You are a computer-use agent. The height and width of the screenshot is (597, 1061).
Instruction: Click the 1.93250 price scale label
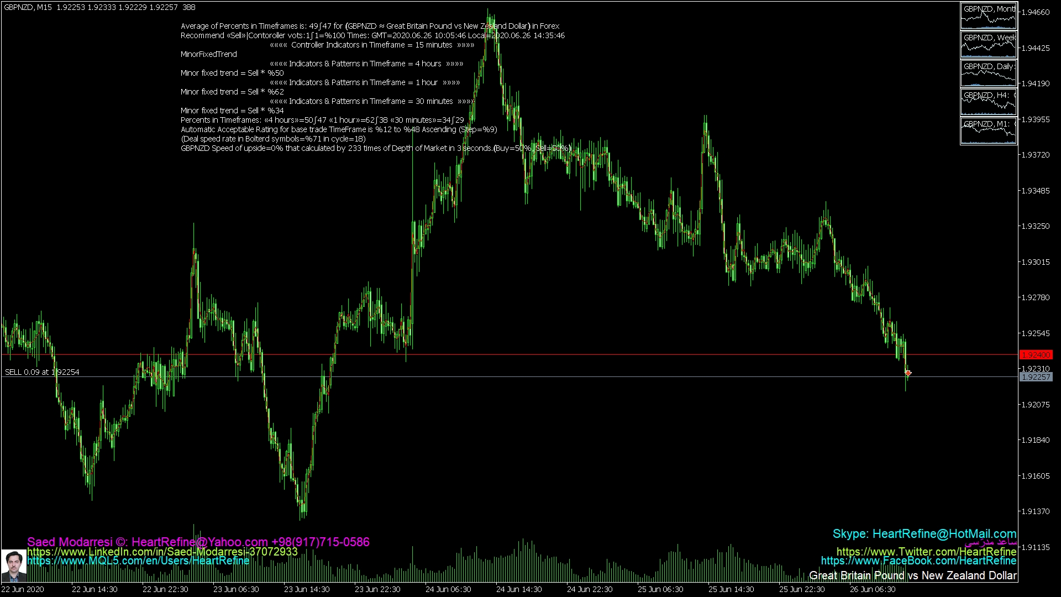coord(1036,226)
